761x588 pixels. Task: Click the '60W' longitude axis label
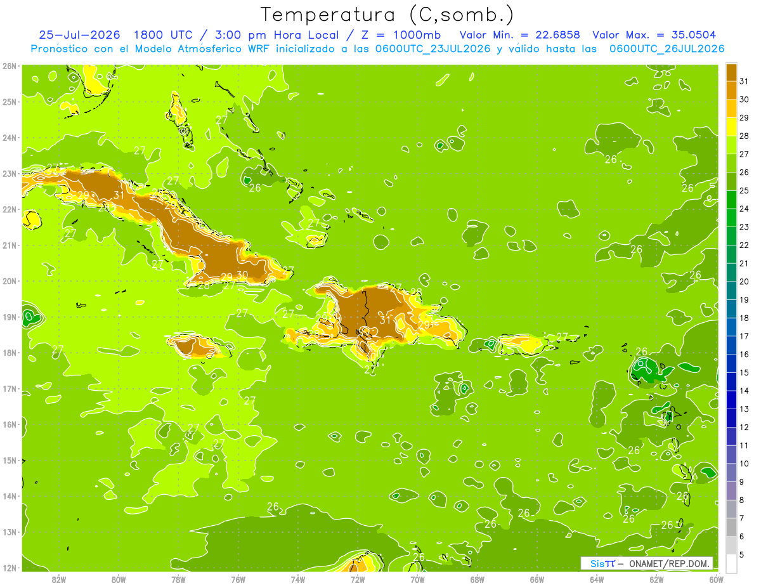point(716,578)
